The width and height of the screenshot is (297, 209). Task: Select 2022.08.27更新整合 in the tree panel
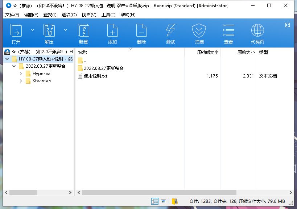tap(45, 66)
